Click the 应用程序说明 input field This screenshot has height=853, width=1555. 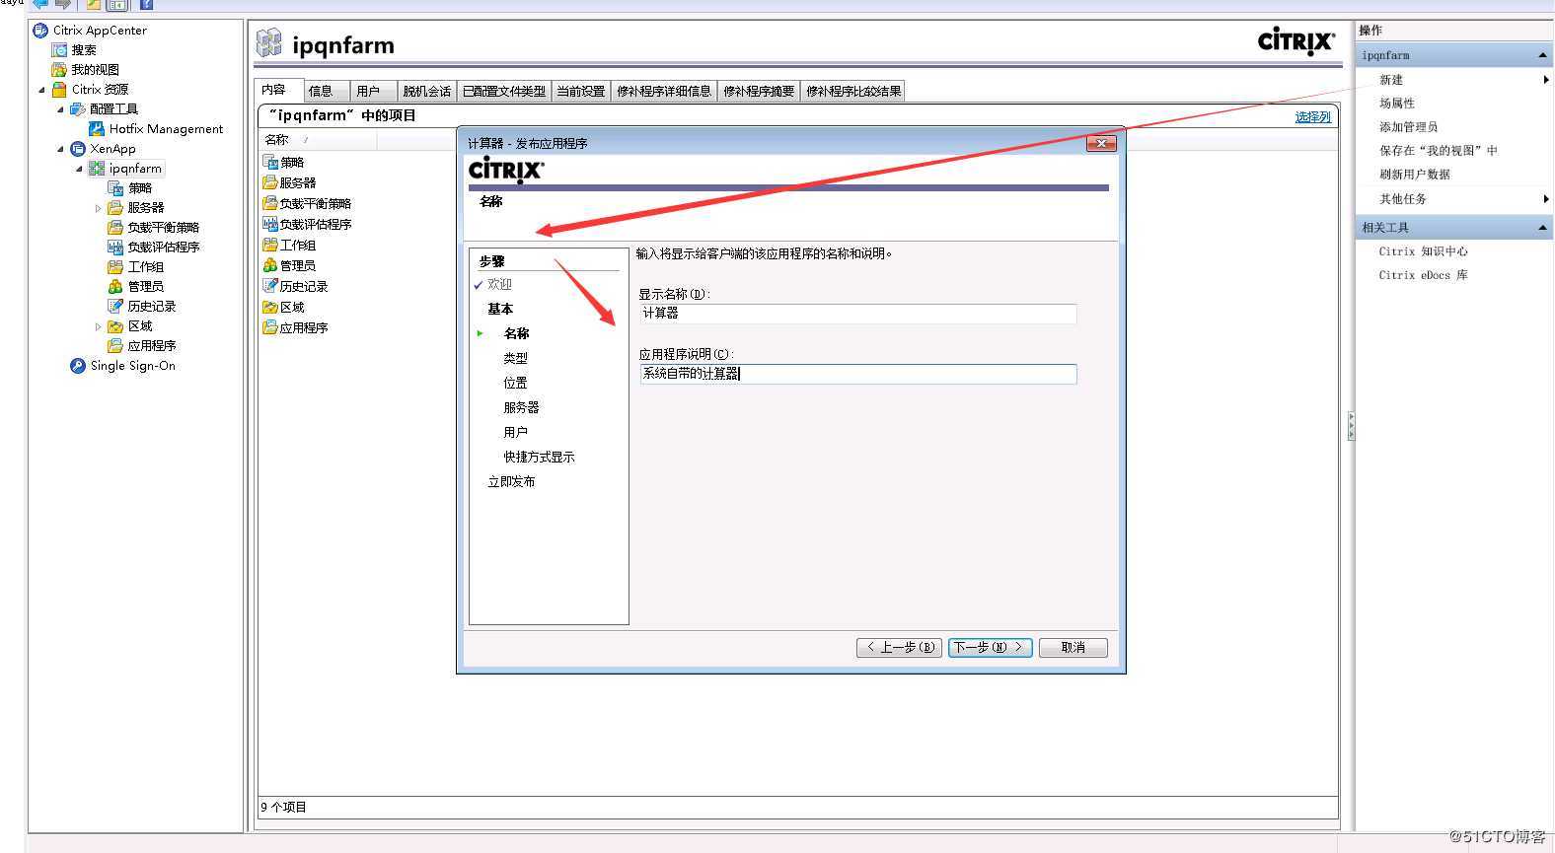point(857,374)
